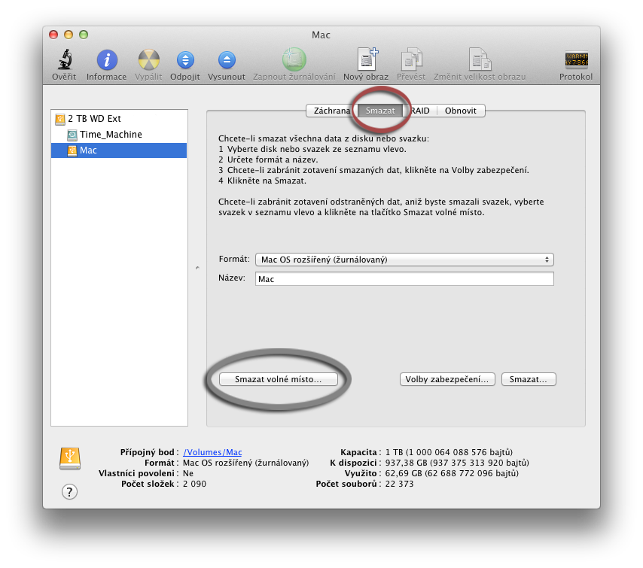Create image using Nový obraz icon
This screenshot has height=568, width=643.
click(367, 60)
